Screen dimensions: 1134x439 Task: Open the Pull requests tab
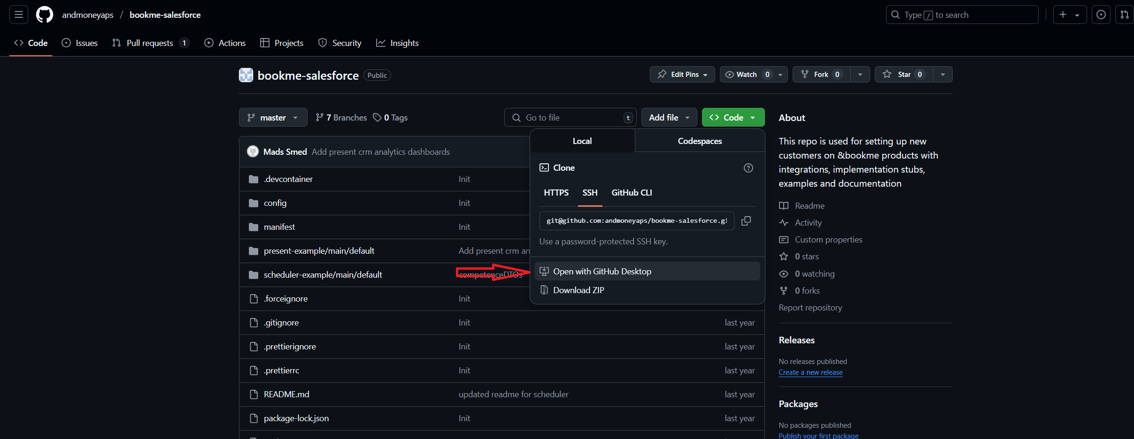pos(151,43)
